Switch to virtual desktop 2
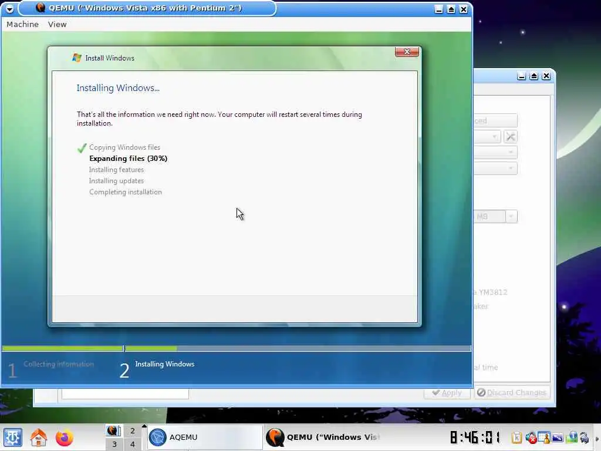The image size is (601, 451). coord(133,430)
